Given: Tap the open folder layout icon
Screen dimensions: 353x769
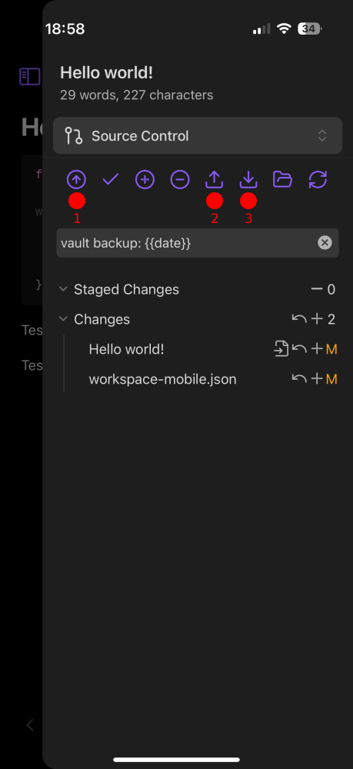Looking at the screenshot, I should tap(283, 179).
